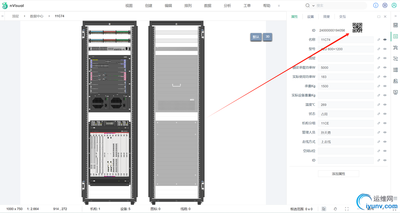
Task: Select the pointer arrow tool in status bar
Action: 324,209
